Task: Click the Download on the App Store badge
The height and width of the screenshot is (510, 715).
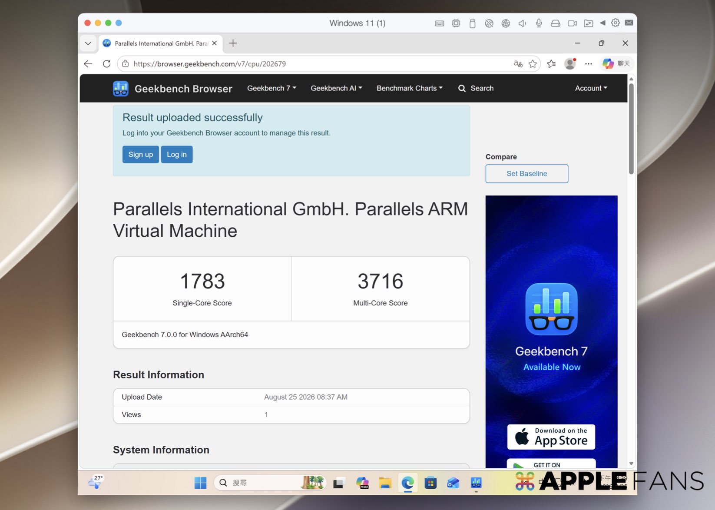Action: click(x=551, y=437)
